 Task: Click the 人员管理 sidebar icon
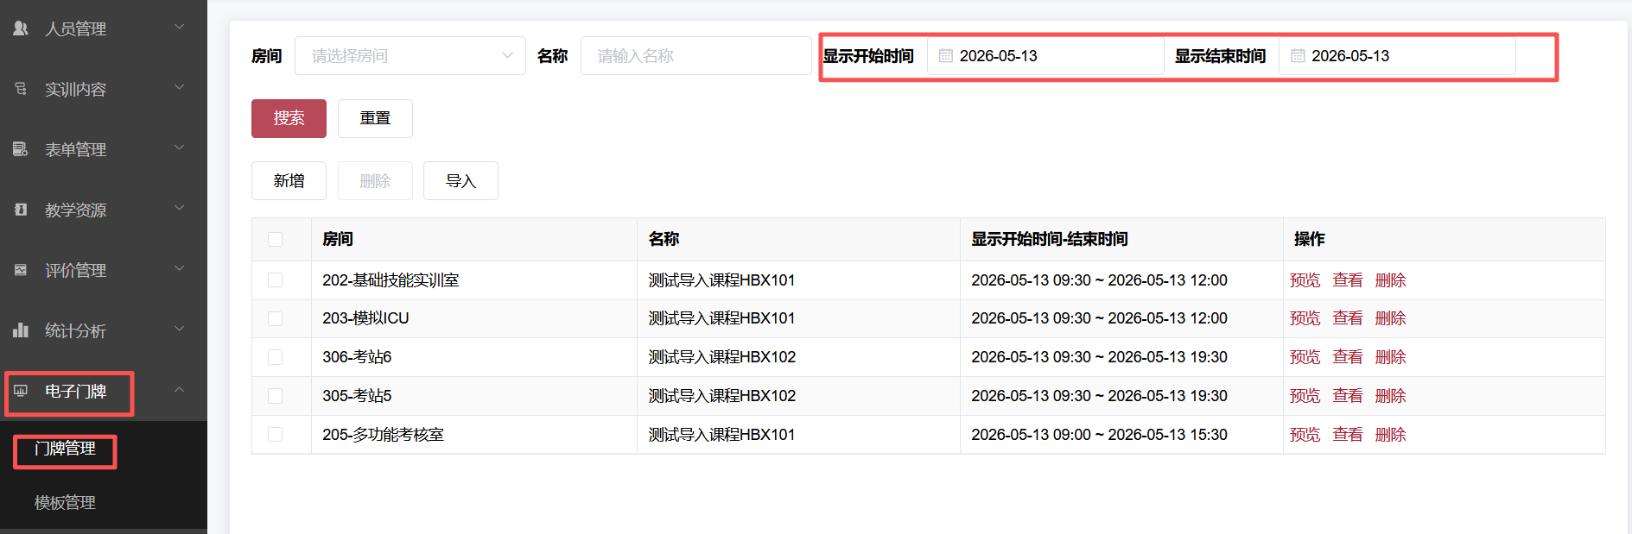pyautogui.click(x=21, y=28)
